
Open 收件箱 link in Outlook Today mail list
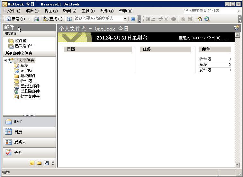[x=205, y=59]
